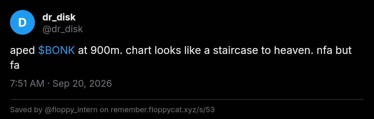Click the 7:51 AM timestamp
Screen dimensions: 374x119
pyautogui.click(x=27, y=84)
